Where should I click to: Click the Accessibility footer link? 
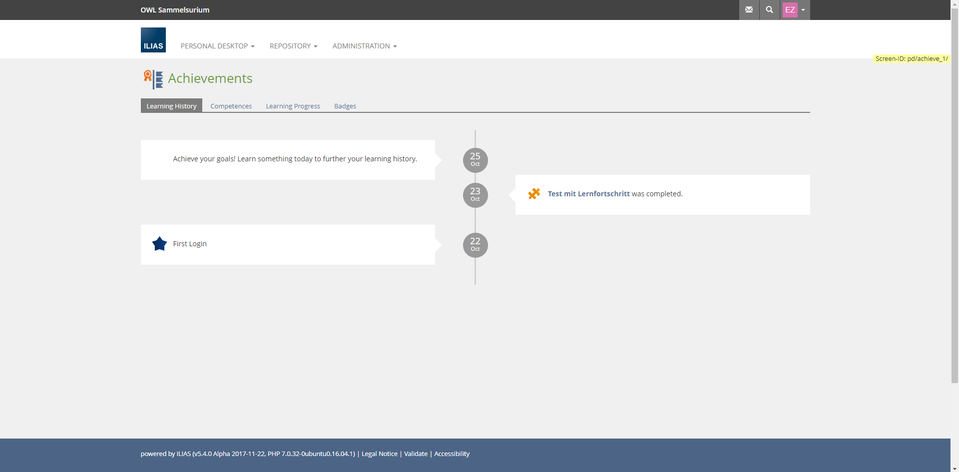click(452, 454)
